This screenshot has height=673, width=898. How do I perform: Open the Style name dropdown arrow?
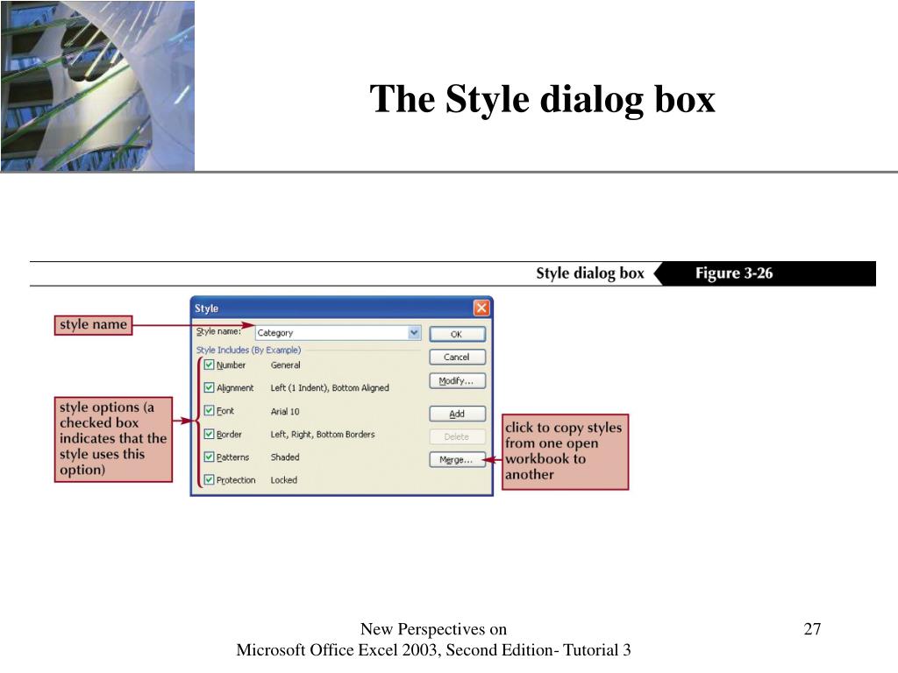click(x=414, y=332)
